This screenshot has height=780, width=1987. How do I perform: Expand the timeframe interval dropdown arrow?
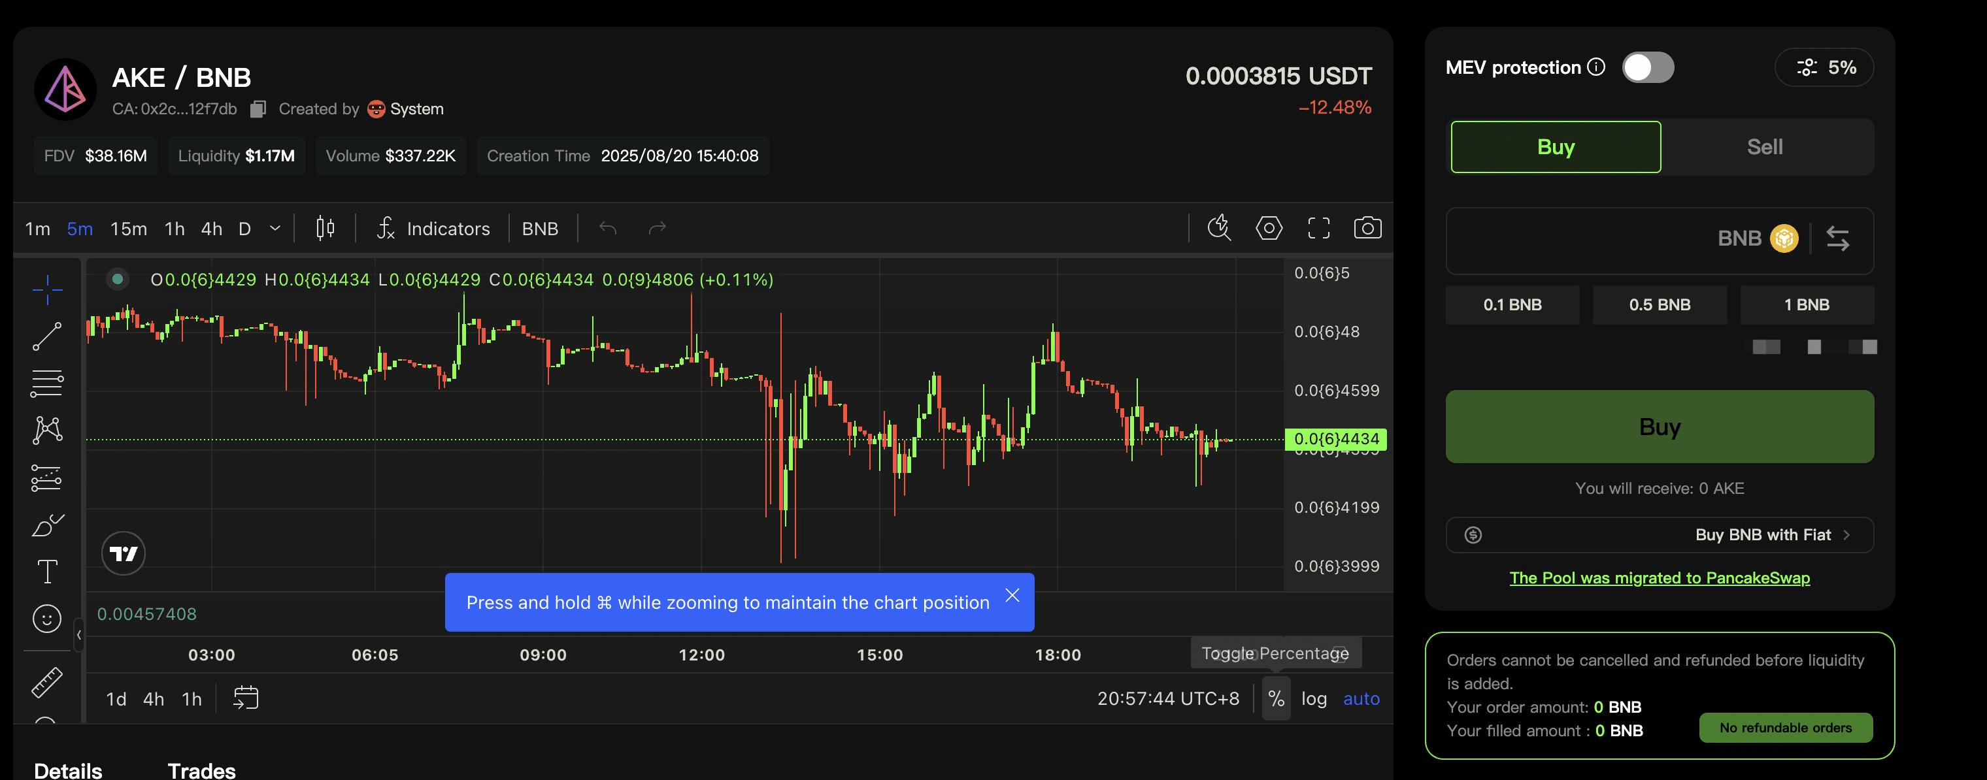(x=275, y=228)
